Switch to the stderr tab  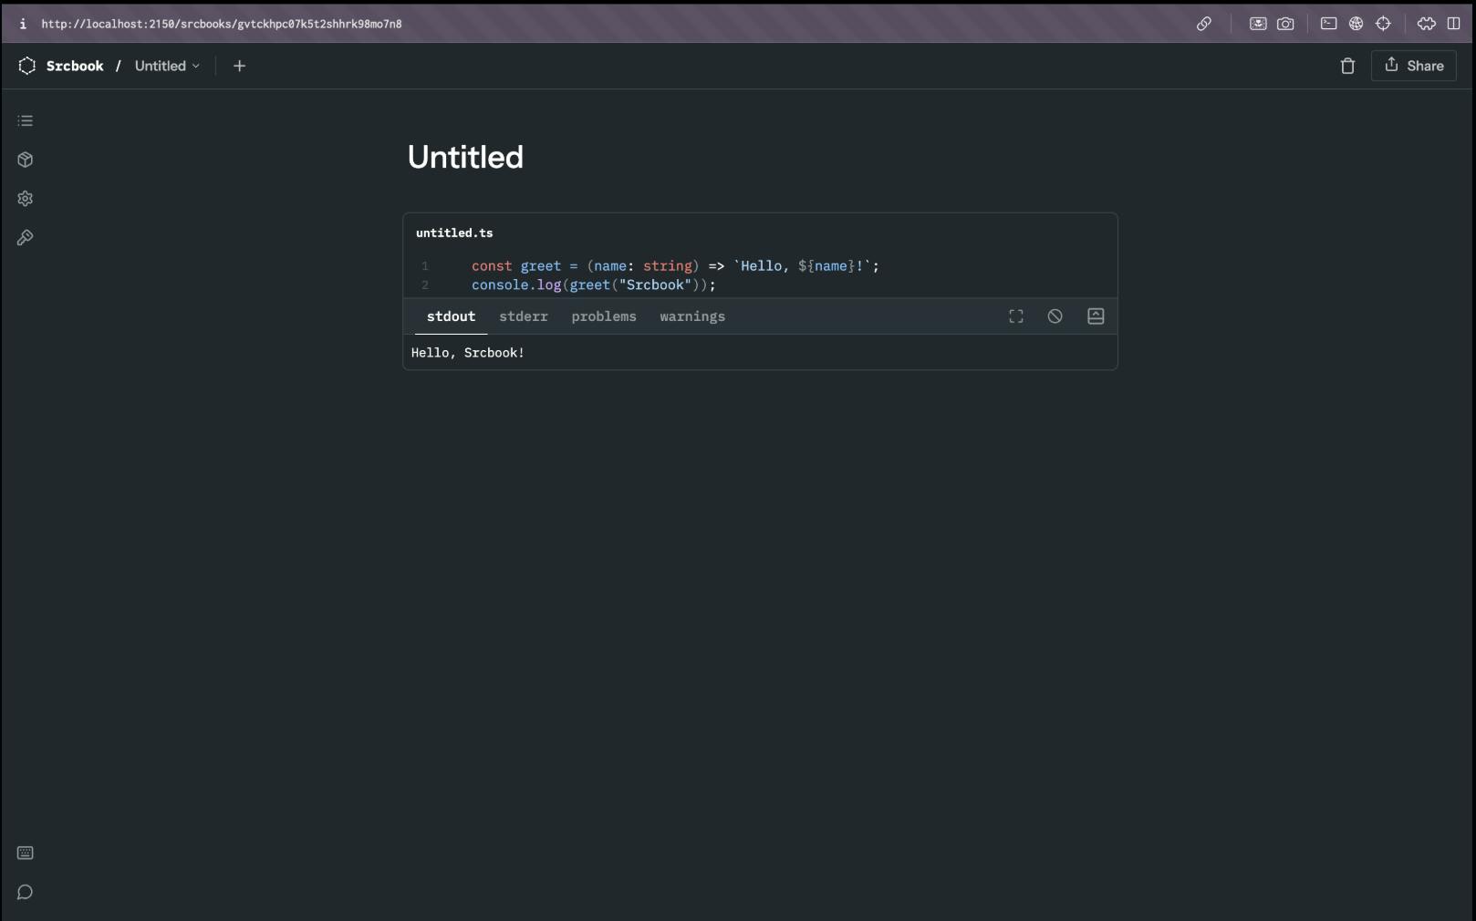pos(524,316)
